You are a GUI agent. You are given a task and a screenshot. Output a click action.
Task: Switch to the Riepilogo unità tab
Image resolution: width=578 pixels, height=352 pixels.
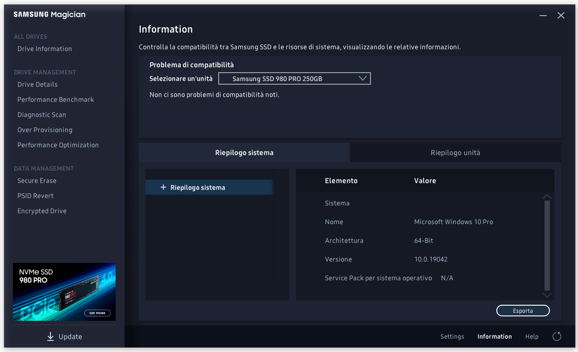tap(455, 152)
